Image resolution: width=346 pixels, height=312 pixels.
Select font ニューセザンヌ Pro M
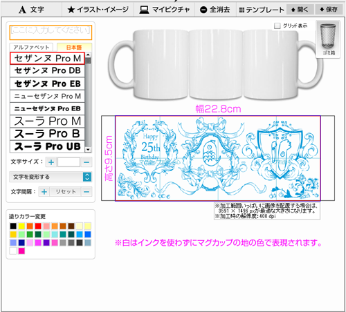coord(47,96)
